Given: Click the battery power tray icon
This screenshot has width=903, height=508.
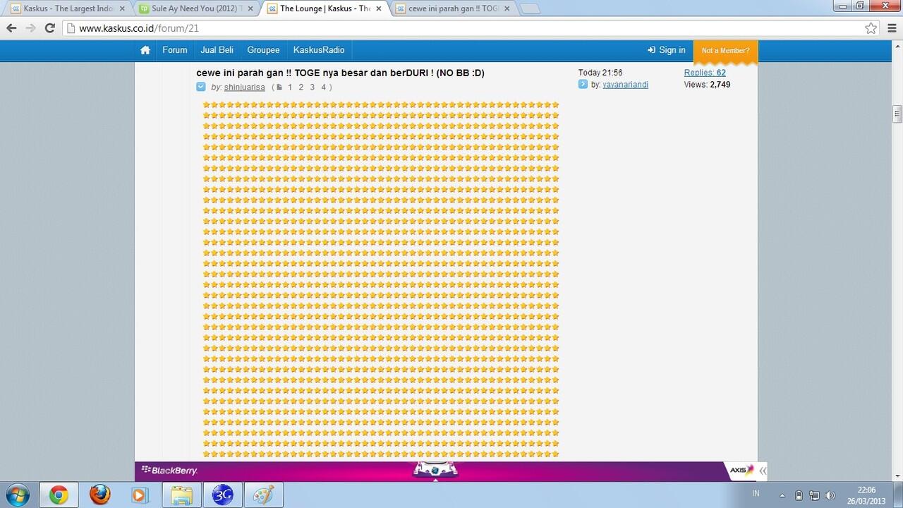Looking at the screenshot, I should [x=799, y=495].
